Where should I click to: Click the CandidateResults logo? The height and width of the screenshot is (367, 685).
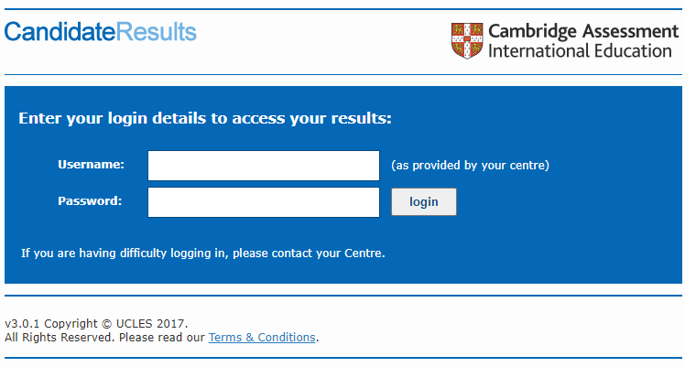click(x=101, y=32)
